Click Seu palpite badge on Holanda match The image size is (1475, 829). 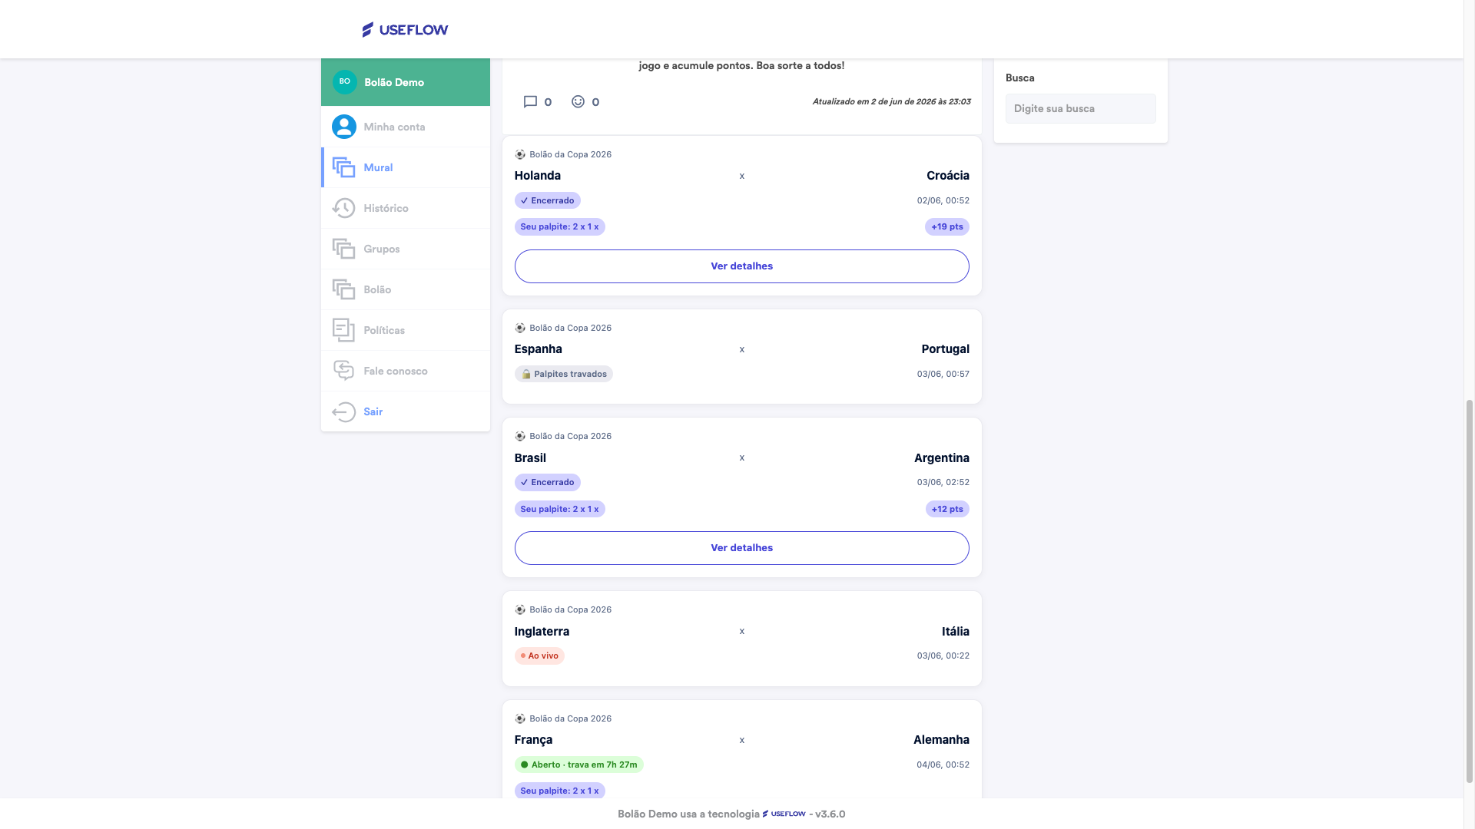[x=560, y=226]
